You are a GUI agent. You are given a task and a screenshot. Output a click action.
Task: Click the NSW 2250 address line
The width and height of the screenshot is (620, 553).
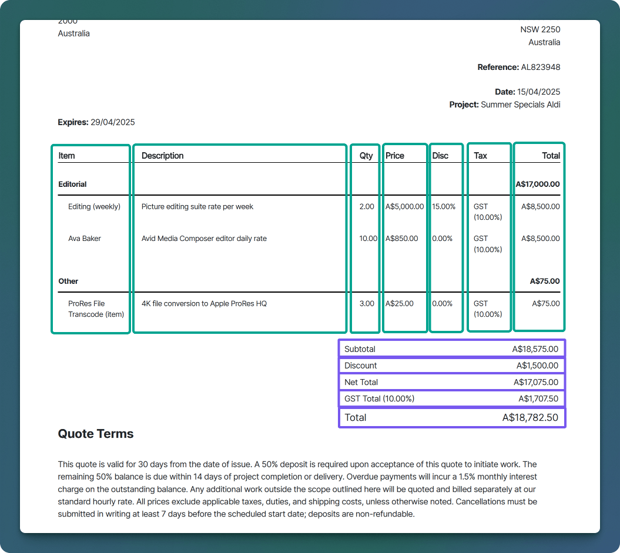540,29
